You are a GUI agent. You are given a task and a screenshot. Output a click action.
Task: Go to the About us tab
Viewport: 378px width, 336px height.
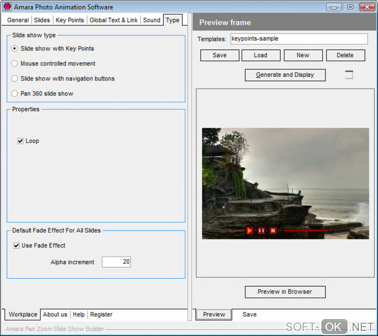coord(55,315)
